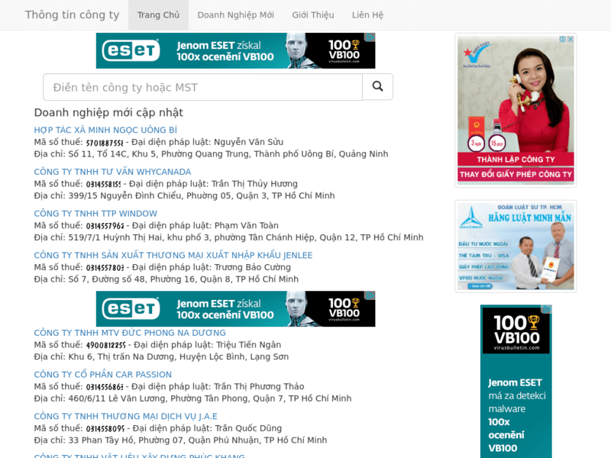Open HỢP TÁC XÃ MINH NGỌC UÔNG BÍ link
Image resolution: width=611 pixels, height=458 pixels.
[105, 131]
